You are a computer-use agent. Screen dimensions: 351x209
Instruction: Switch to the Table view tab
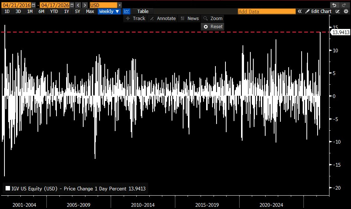(143, 12)
